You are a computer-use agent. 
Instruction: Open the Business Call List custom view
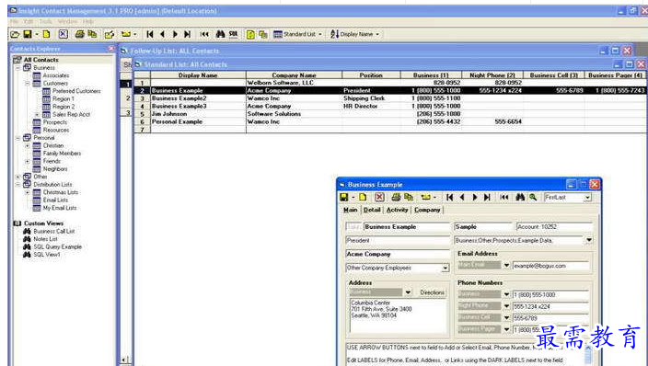(x=54, y=232)
